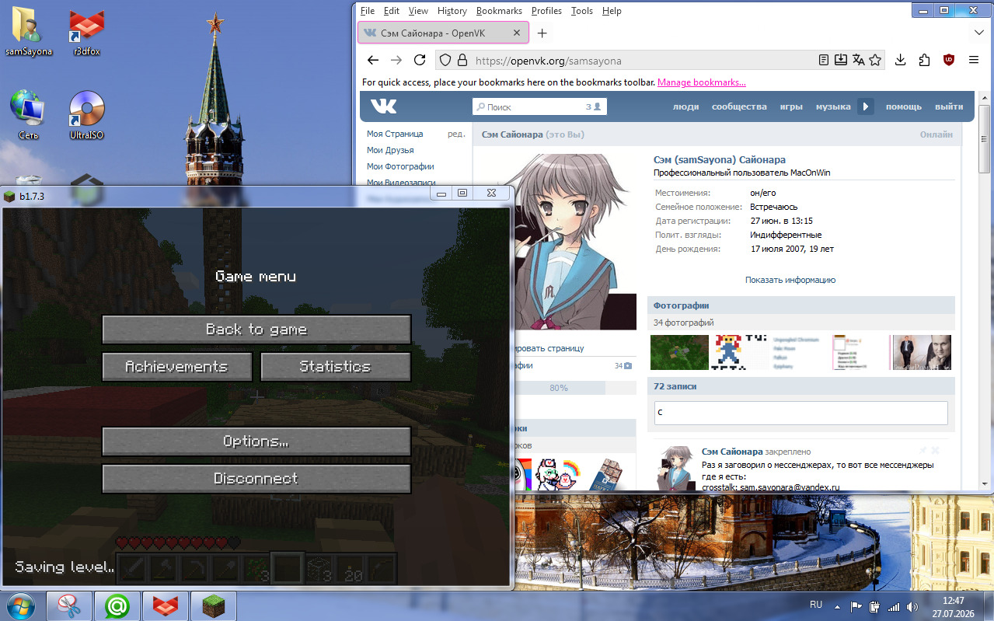Click the Disconnect button
The height and width of the screenshot is (621, 994).
click(256, 479)
